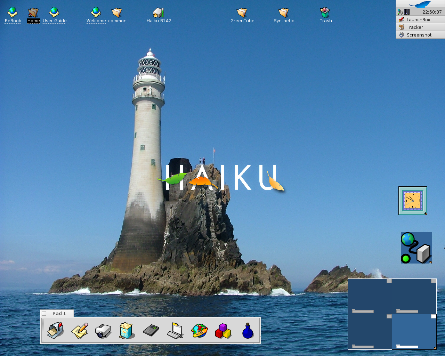445x356 pixels.
Task: Launch the colored cubes app in Pad 1
Action: pos(223,331)
